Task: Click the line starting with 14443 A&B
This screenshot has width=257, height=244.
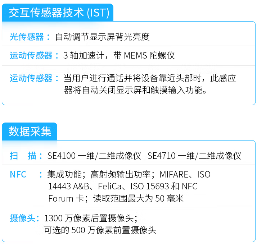Action: (x=123, y=187)
